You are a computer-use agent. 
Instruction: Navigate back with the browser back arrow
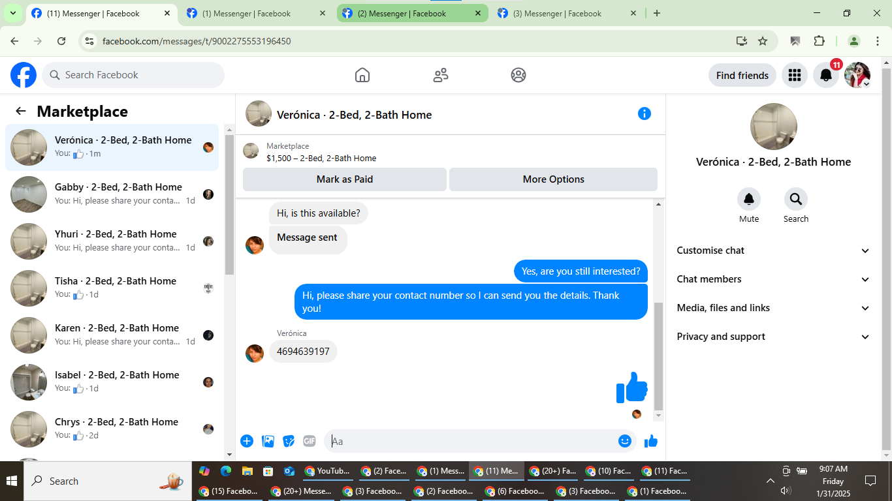coord(14,41)
